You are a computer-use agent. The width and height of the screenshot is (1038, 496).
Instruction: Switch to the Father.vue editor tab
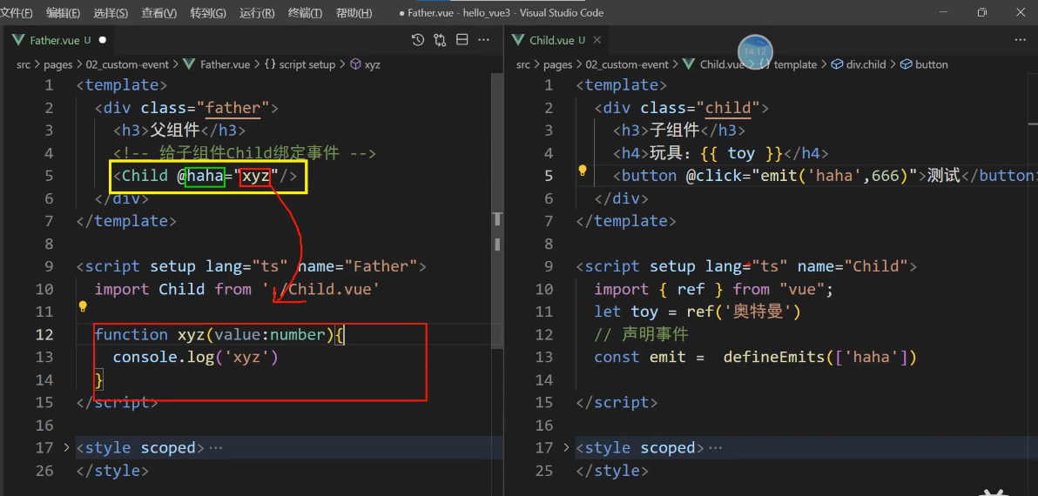[60, 40]
